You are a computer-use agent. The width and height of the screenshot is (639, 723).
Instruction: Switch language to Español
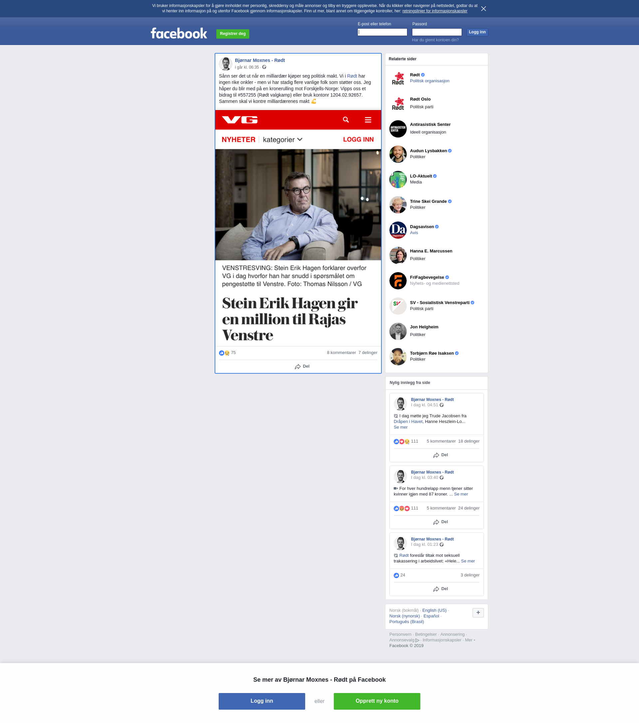(431, 616)
